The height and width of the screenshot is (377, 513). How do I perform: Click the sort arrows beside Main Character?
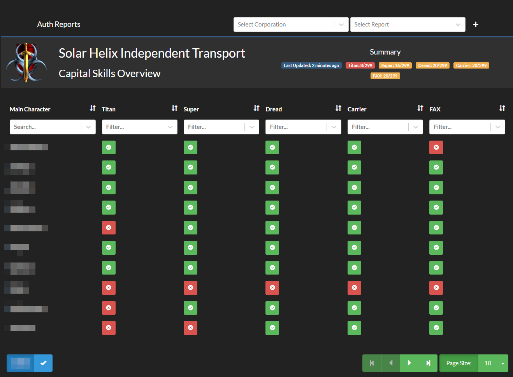93,108
